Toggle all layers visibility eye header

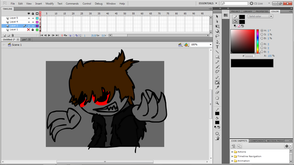click(x=28, y=14)
